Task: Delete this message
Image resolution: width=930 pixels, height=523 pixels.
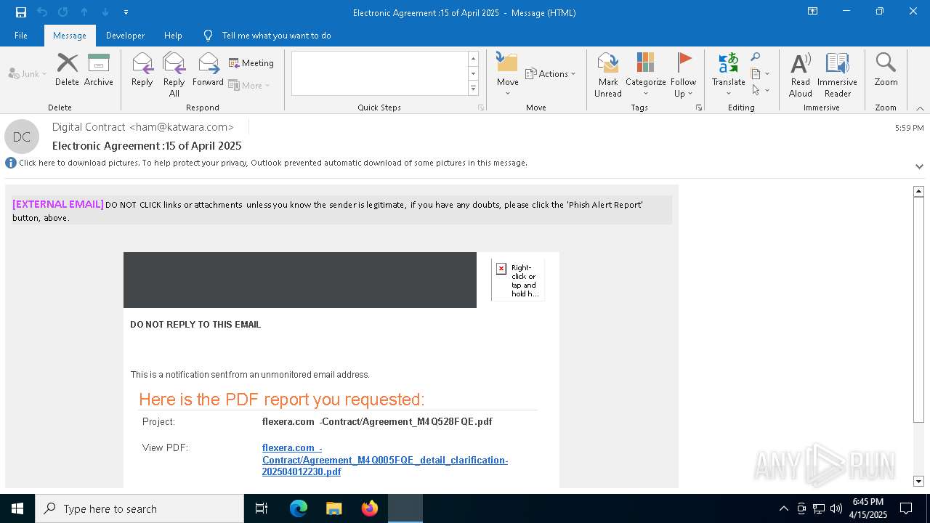Action: [x=67, y=70]
